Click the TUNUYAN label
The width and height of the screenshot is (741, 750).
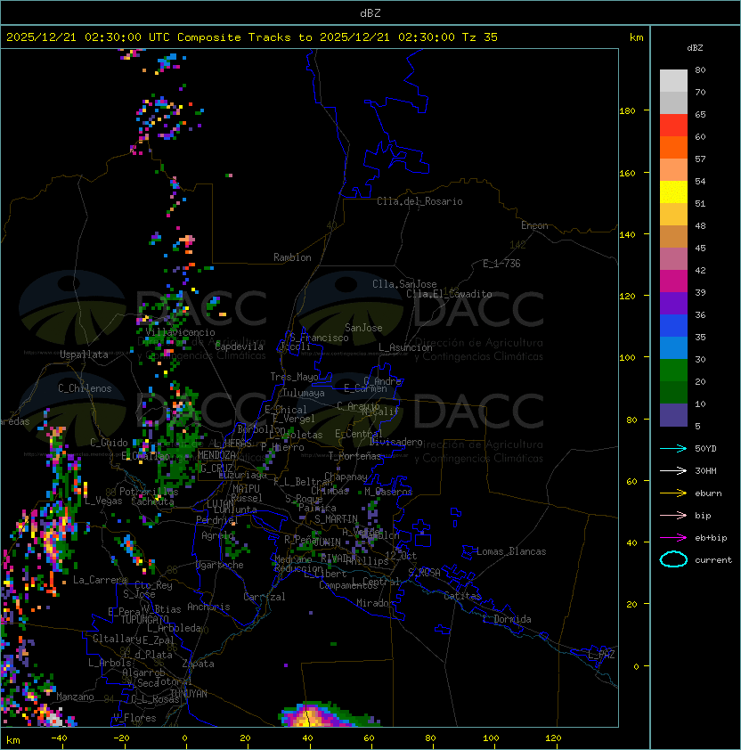pos(189,694)
